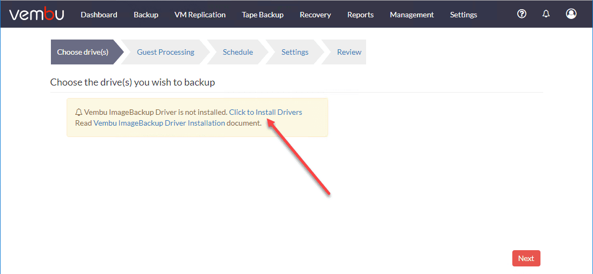
Task: Select the Choose drive(s) wizard step
Action: coord(83,52)
